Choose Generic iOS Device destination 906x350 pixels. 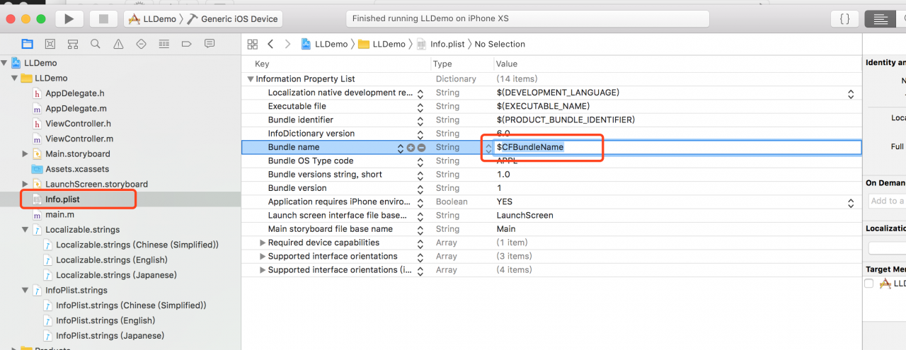pyautogui.click(x=234, y=19)
